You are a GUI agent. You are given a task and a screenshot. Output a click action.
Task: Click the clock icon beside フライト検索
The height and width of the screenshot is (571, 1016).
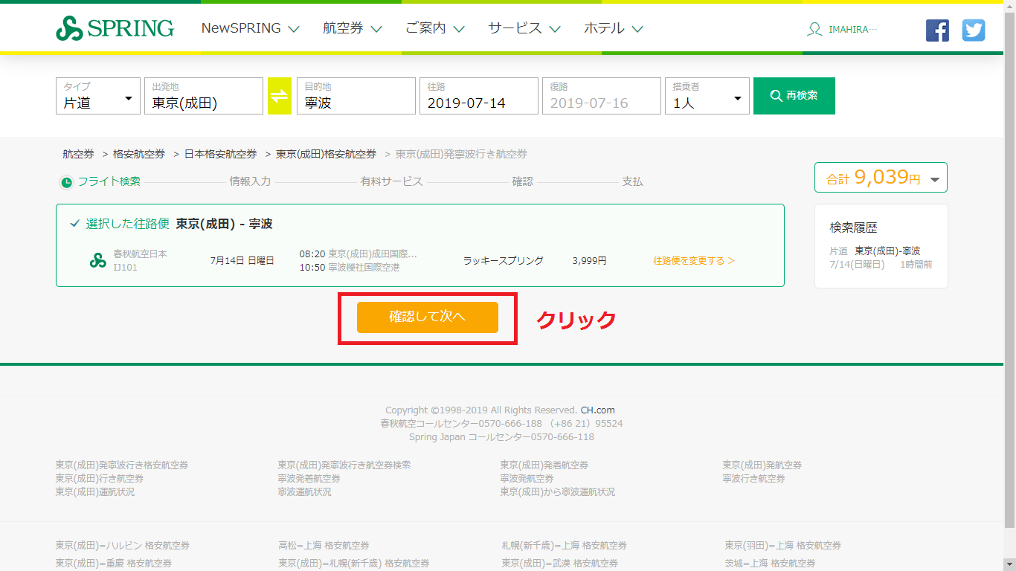66,182
